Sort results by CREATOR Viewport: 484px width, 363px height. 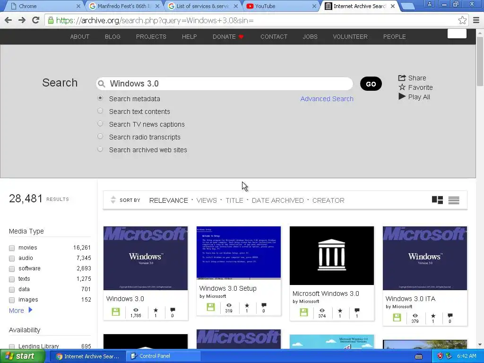coord(328,200)
